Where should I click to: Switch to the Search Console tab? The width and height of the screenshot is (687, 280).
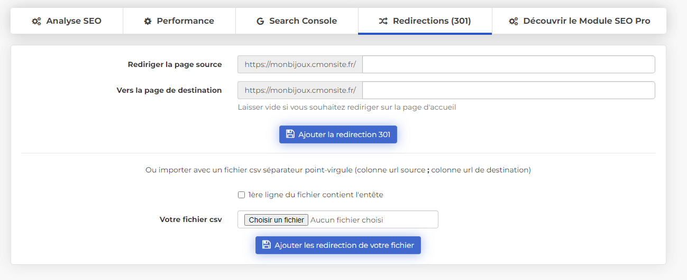click(297, 21)
